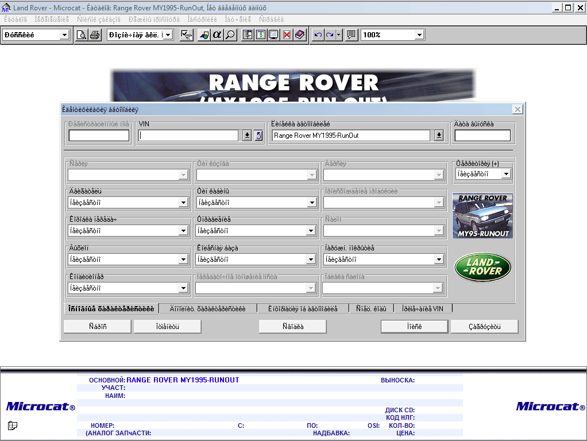
Task: Click the center button in dialog bottom row
Action: (x=293, y=327)
